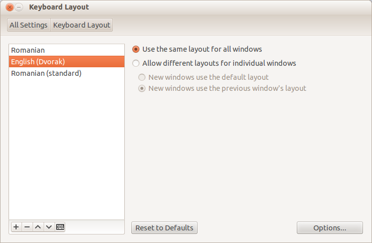
Task: Show keyboard layout preview icon
Action: click(x=60, y=227)
